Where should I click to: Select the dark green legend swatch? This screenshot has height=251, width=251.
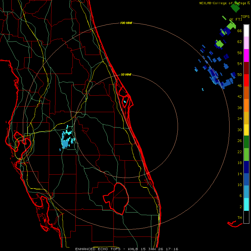point(246,142)
